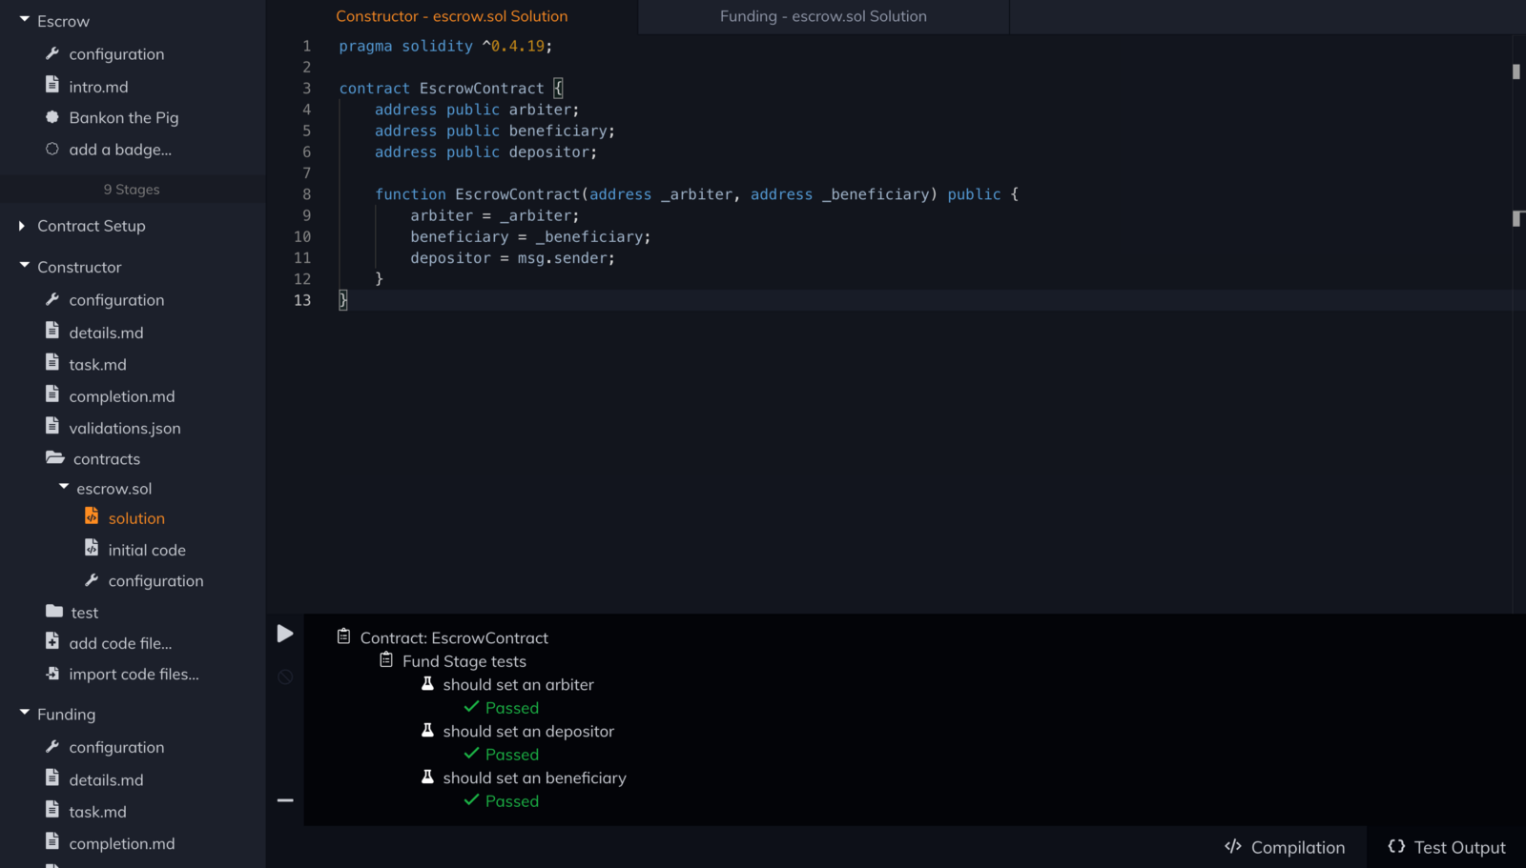Image resolution: width=1526 pixels, height=868 pixels.
Task: Open the Compilation panel
Action: tap(1285, 847)
